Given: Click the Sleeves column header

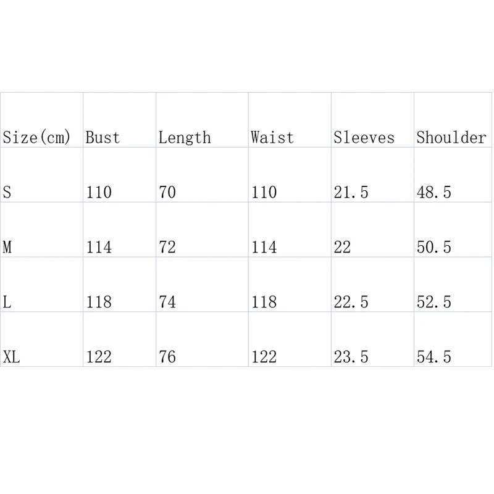Looking at the screenshot, I should (x=364, y=138).
